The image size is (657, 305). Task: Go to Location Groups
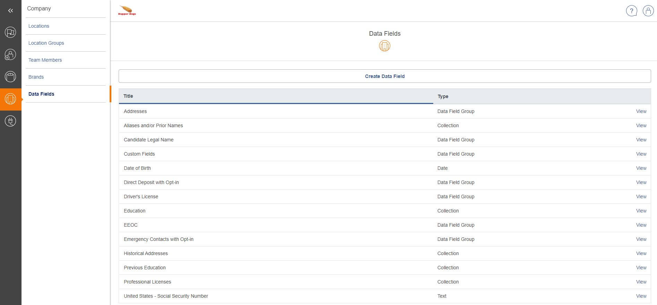click(x=46, y=43)
